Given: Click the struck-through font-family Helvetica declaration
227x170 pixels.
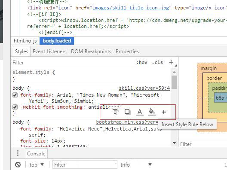Looking at the screenshot, I should pos(91,132).
